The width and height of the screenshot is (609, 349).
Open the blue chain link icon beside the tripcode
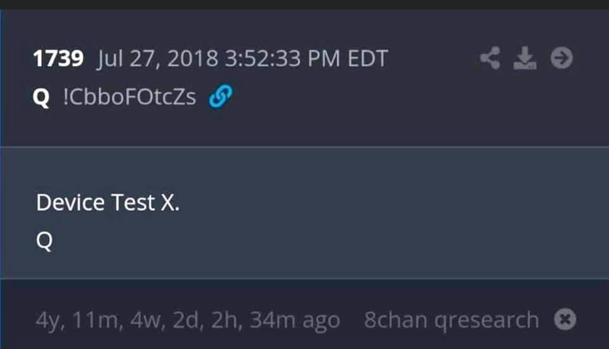[x=220, y=96]
